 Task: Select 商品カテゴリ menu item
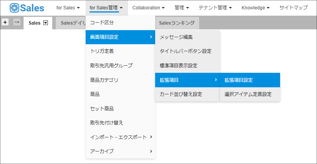pyautogui.click(x=120, y=80)
